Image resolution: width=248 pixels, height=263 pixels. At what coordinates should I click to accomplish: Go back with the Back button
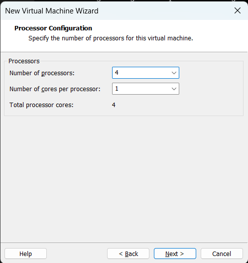pos(128,254)
